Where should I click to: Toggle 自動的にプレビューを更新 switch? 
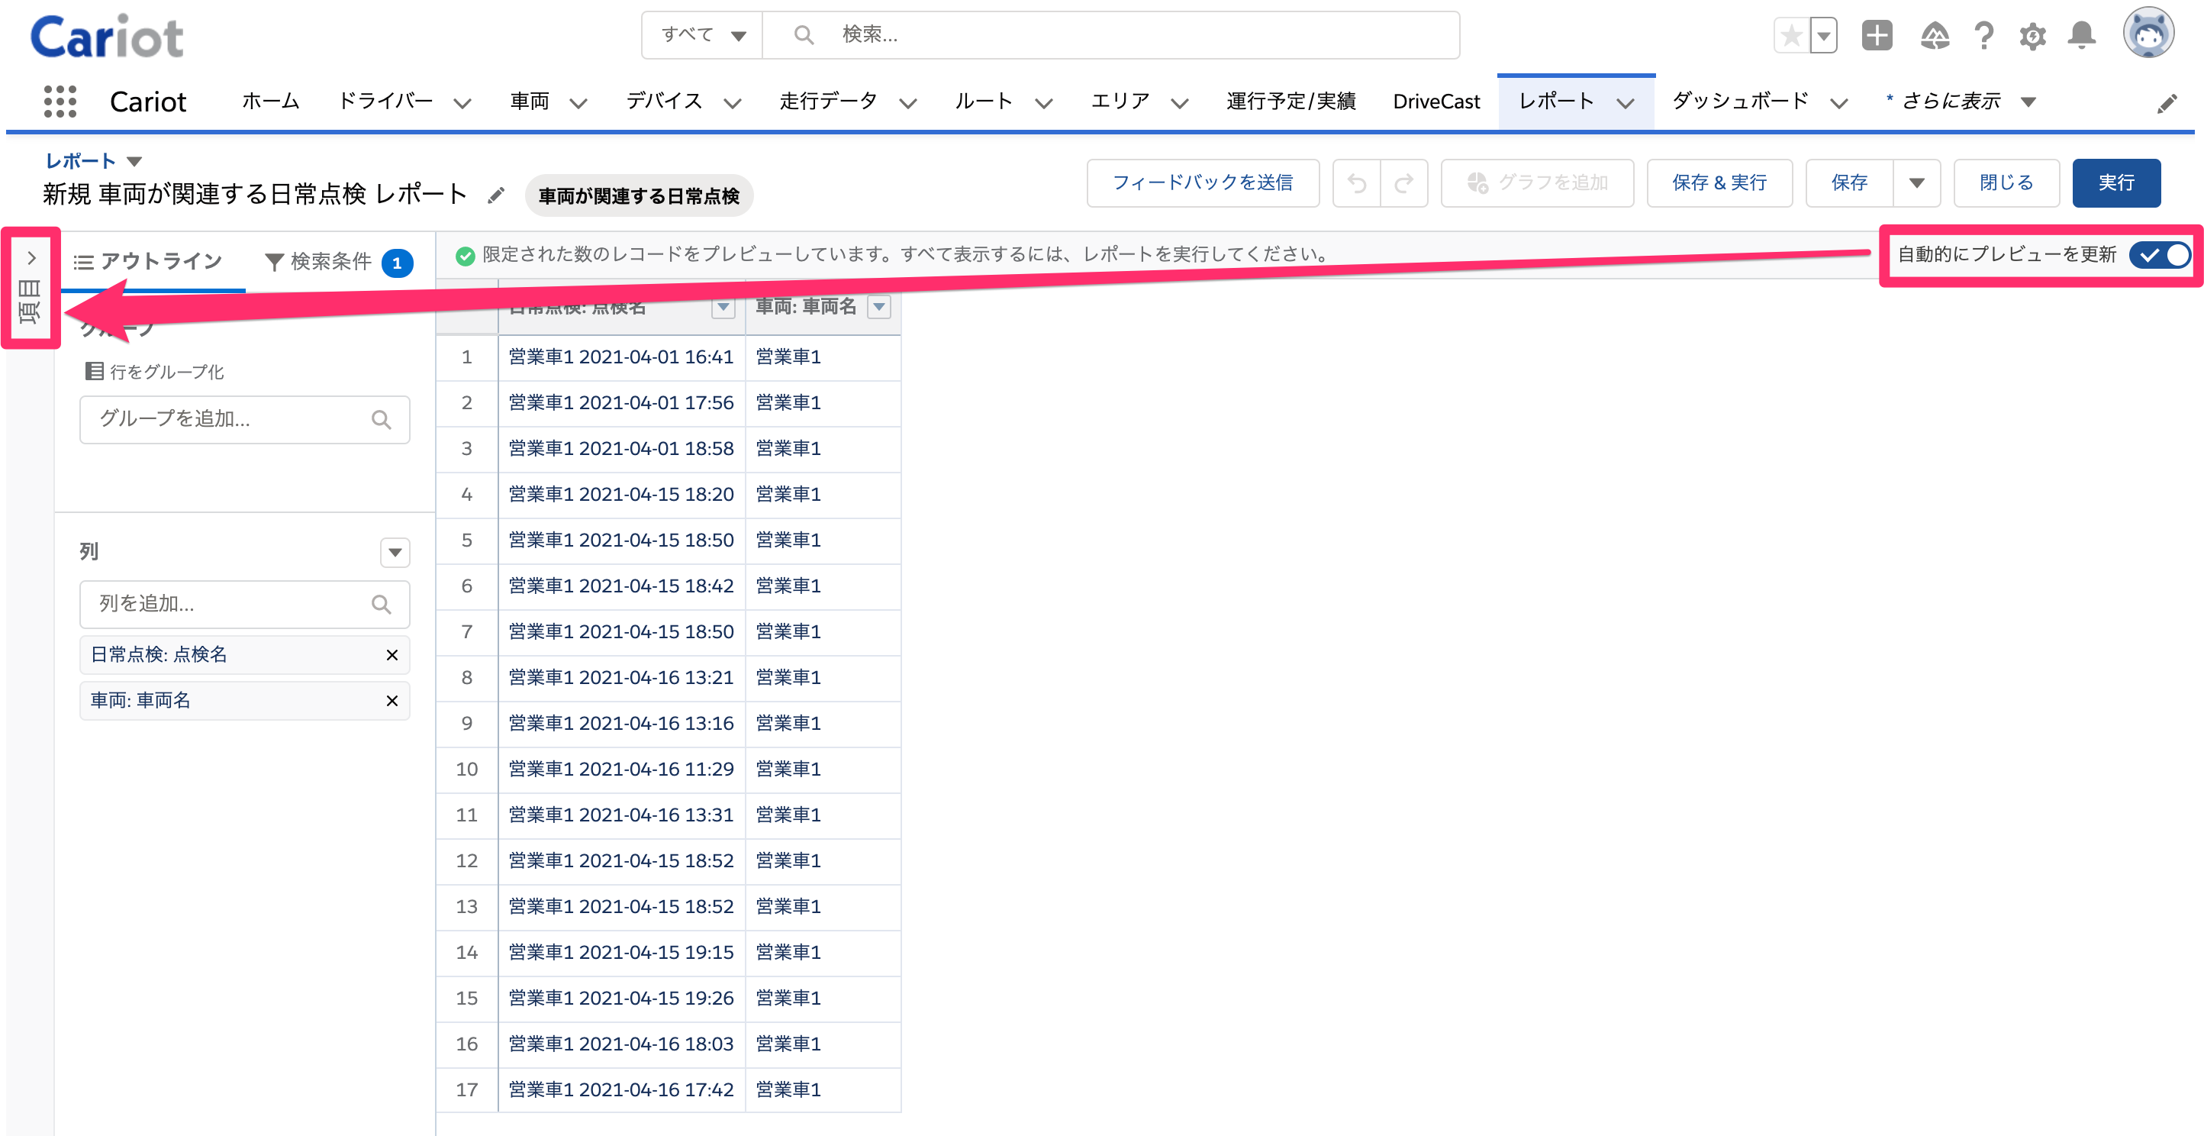[x=2160, y=254]
